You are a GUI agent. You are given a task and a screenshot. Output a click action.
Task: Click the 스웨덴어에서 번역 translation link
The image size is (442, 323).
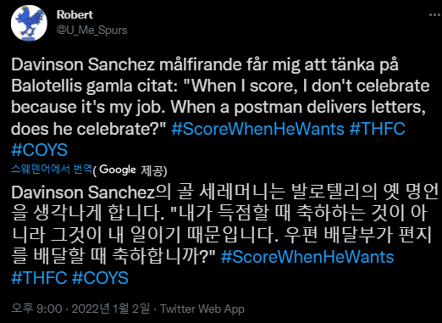52,170
